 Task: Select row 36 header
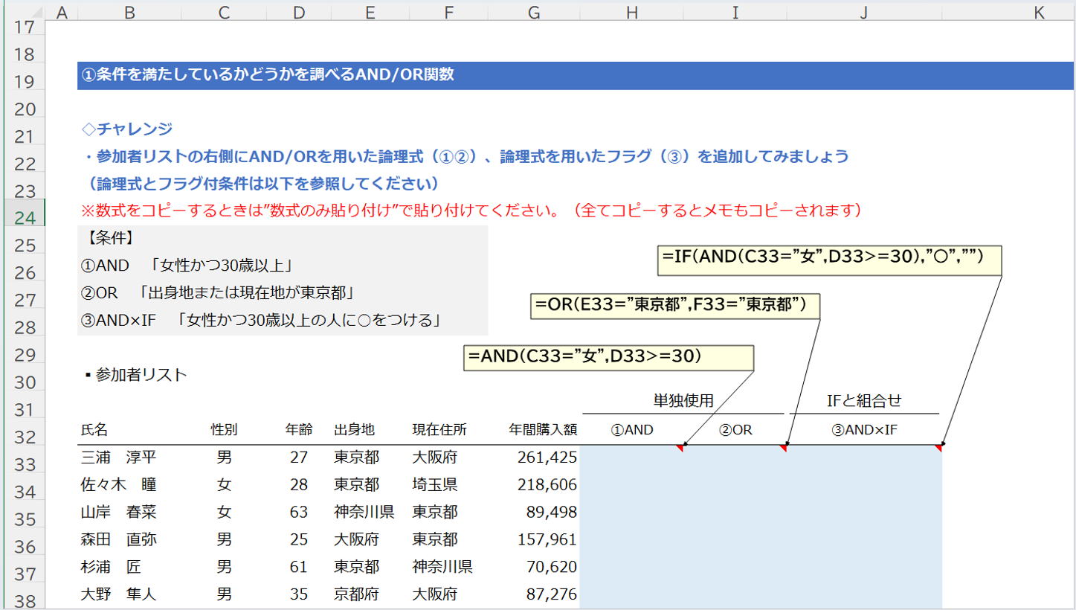tap(23, 546)
